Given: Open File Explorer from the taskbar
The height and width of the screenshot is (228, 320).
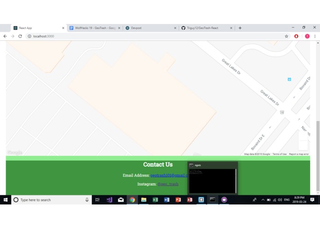Looking at the screenshot, I should [x=144, y=200].
